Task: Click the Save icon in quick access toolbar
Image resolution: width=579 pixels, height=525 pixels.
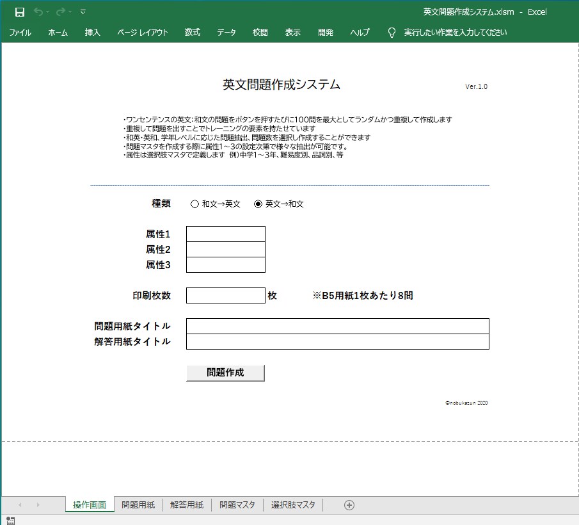Action: coord(20,12)
